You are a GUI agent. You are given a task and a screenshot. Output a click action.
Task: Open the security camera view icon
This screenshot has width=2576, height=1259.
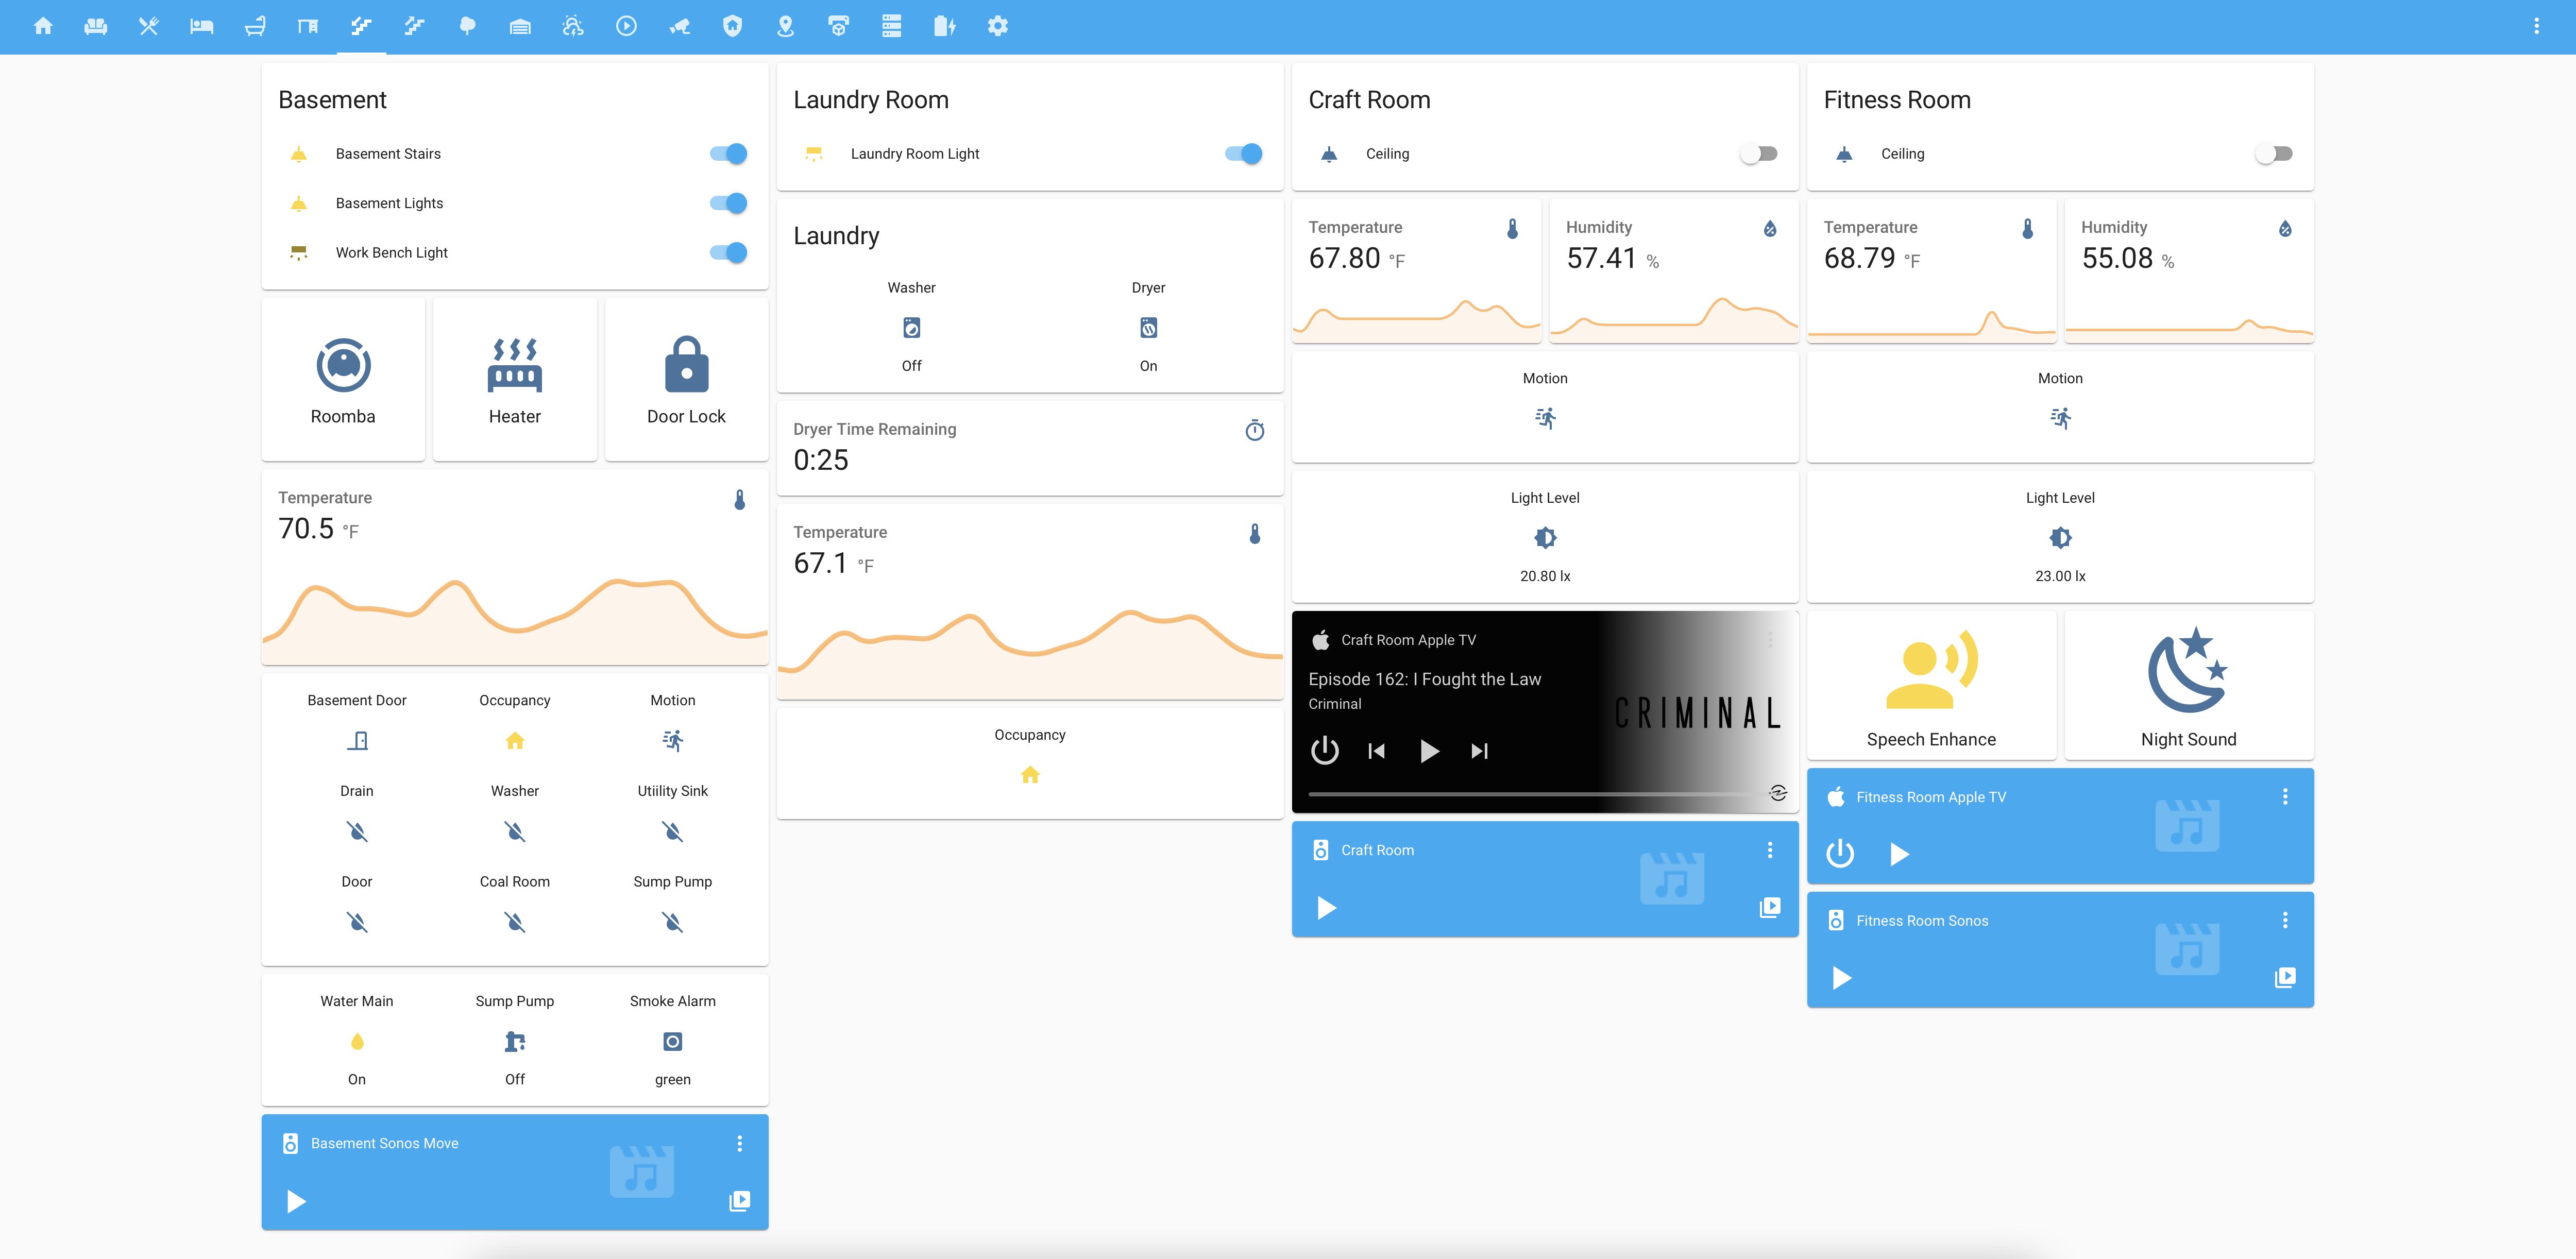[x=679, y=26]
